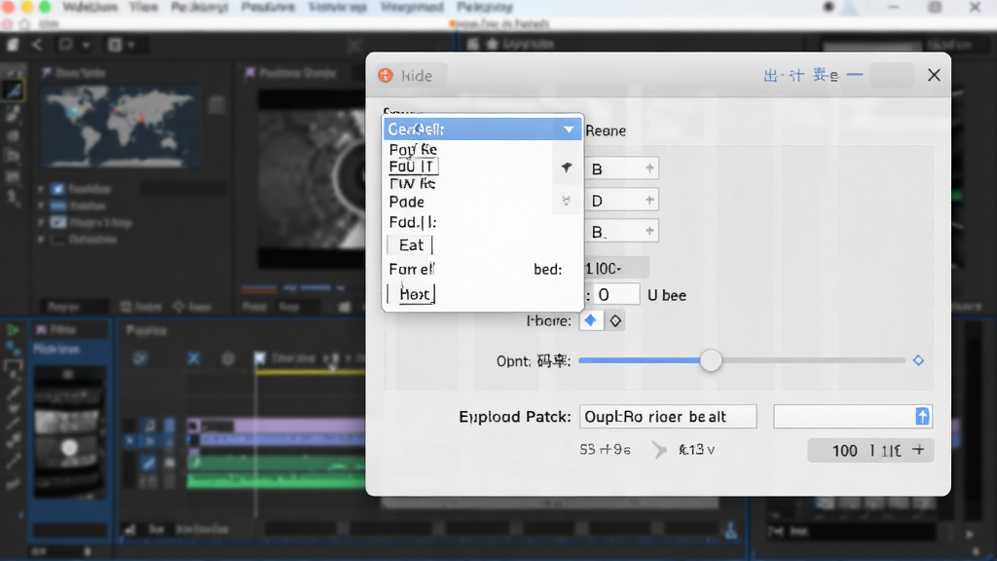Choose "Pog fke" from the open dropdown list
This screenshot has height=561, width=997.
click(413, 149)
